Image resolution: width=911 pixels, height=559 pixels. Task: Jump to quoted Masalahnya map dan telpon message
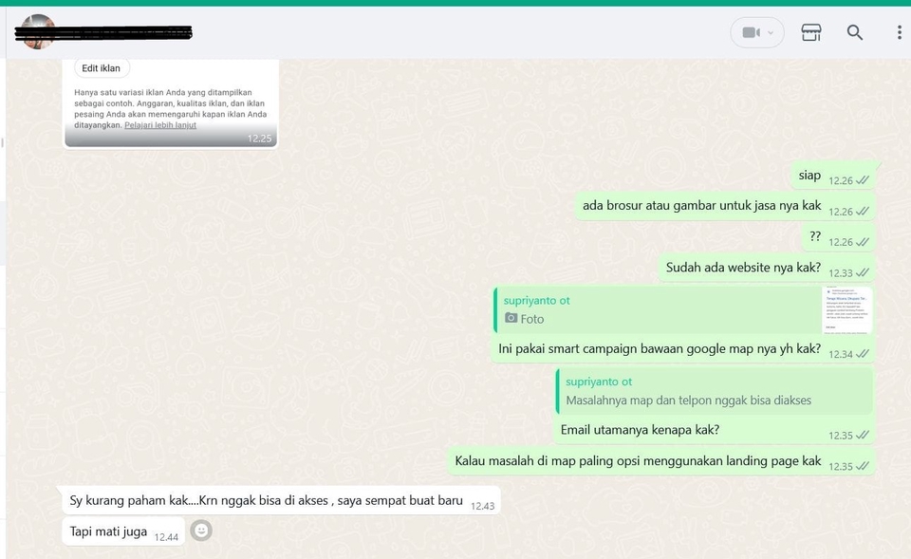[714, 391]
